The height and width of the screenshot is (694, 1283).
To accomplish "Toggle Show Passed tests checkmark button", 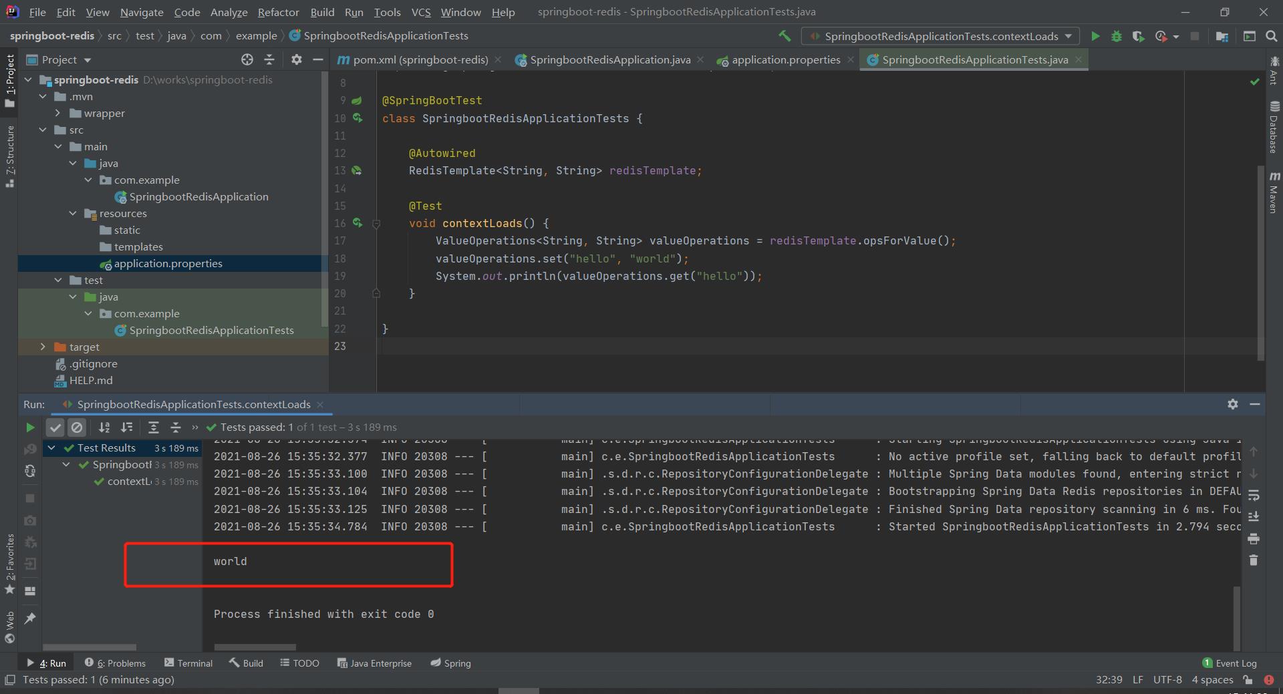I will (55, 427).
